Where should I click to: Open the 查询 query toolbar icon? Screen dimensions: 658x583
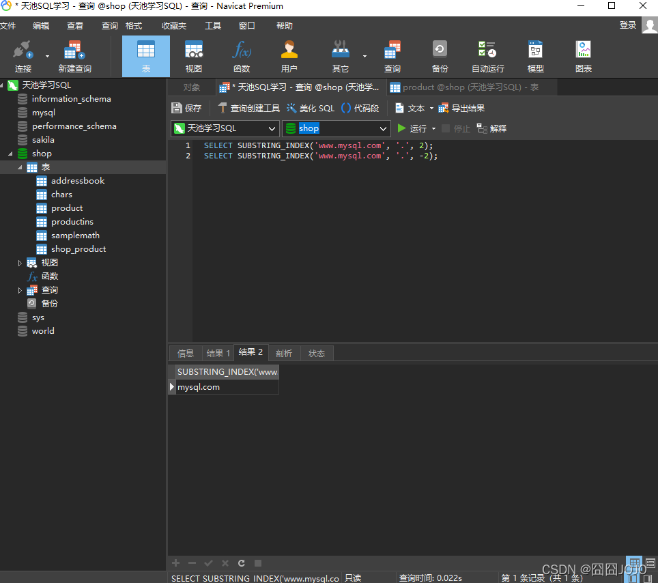[x=392, y=56]
